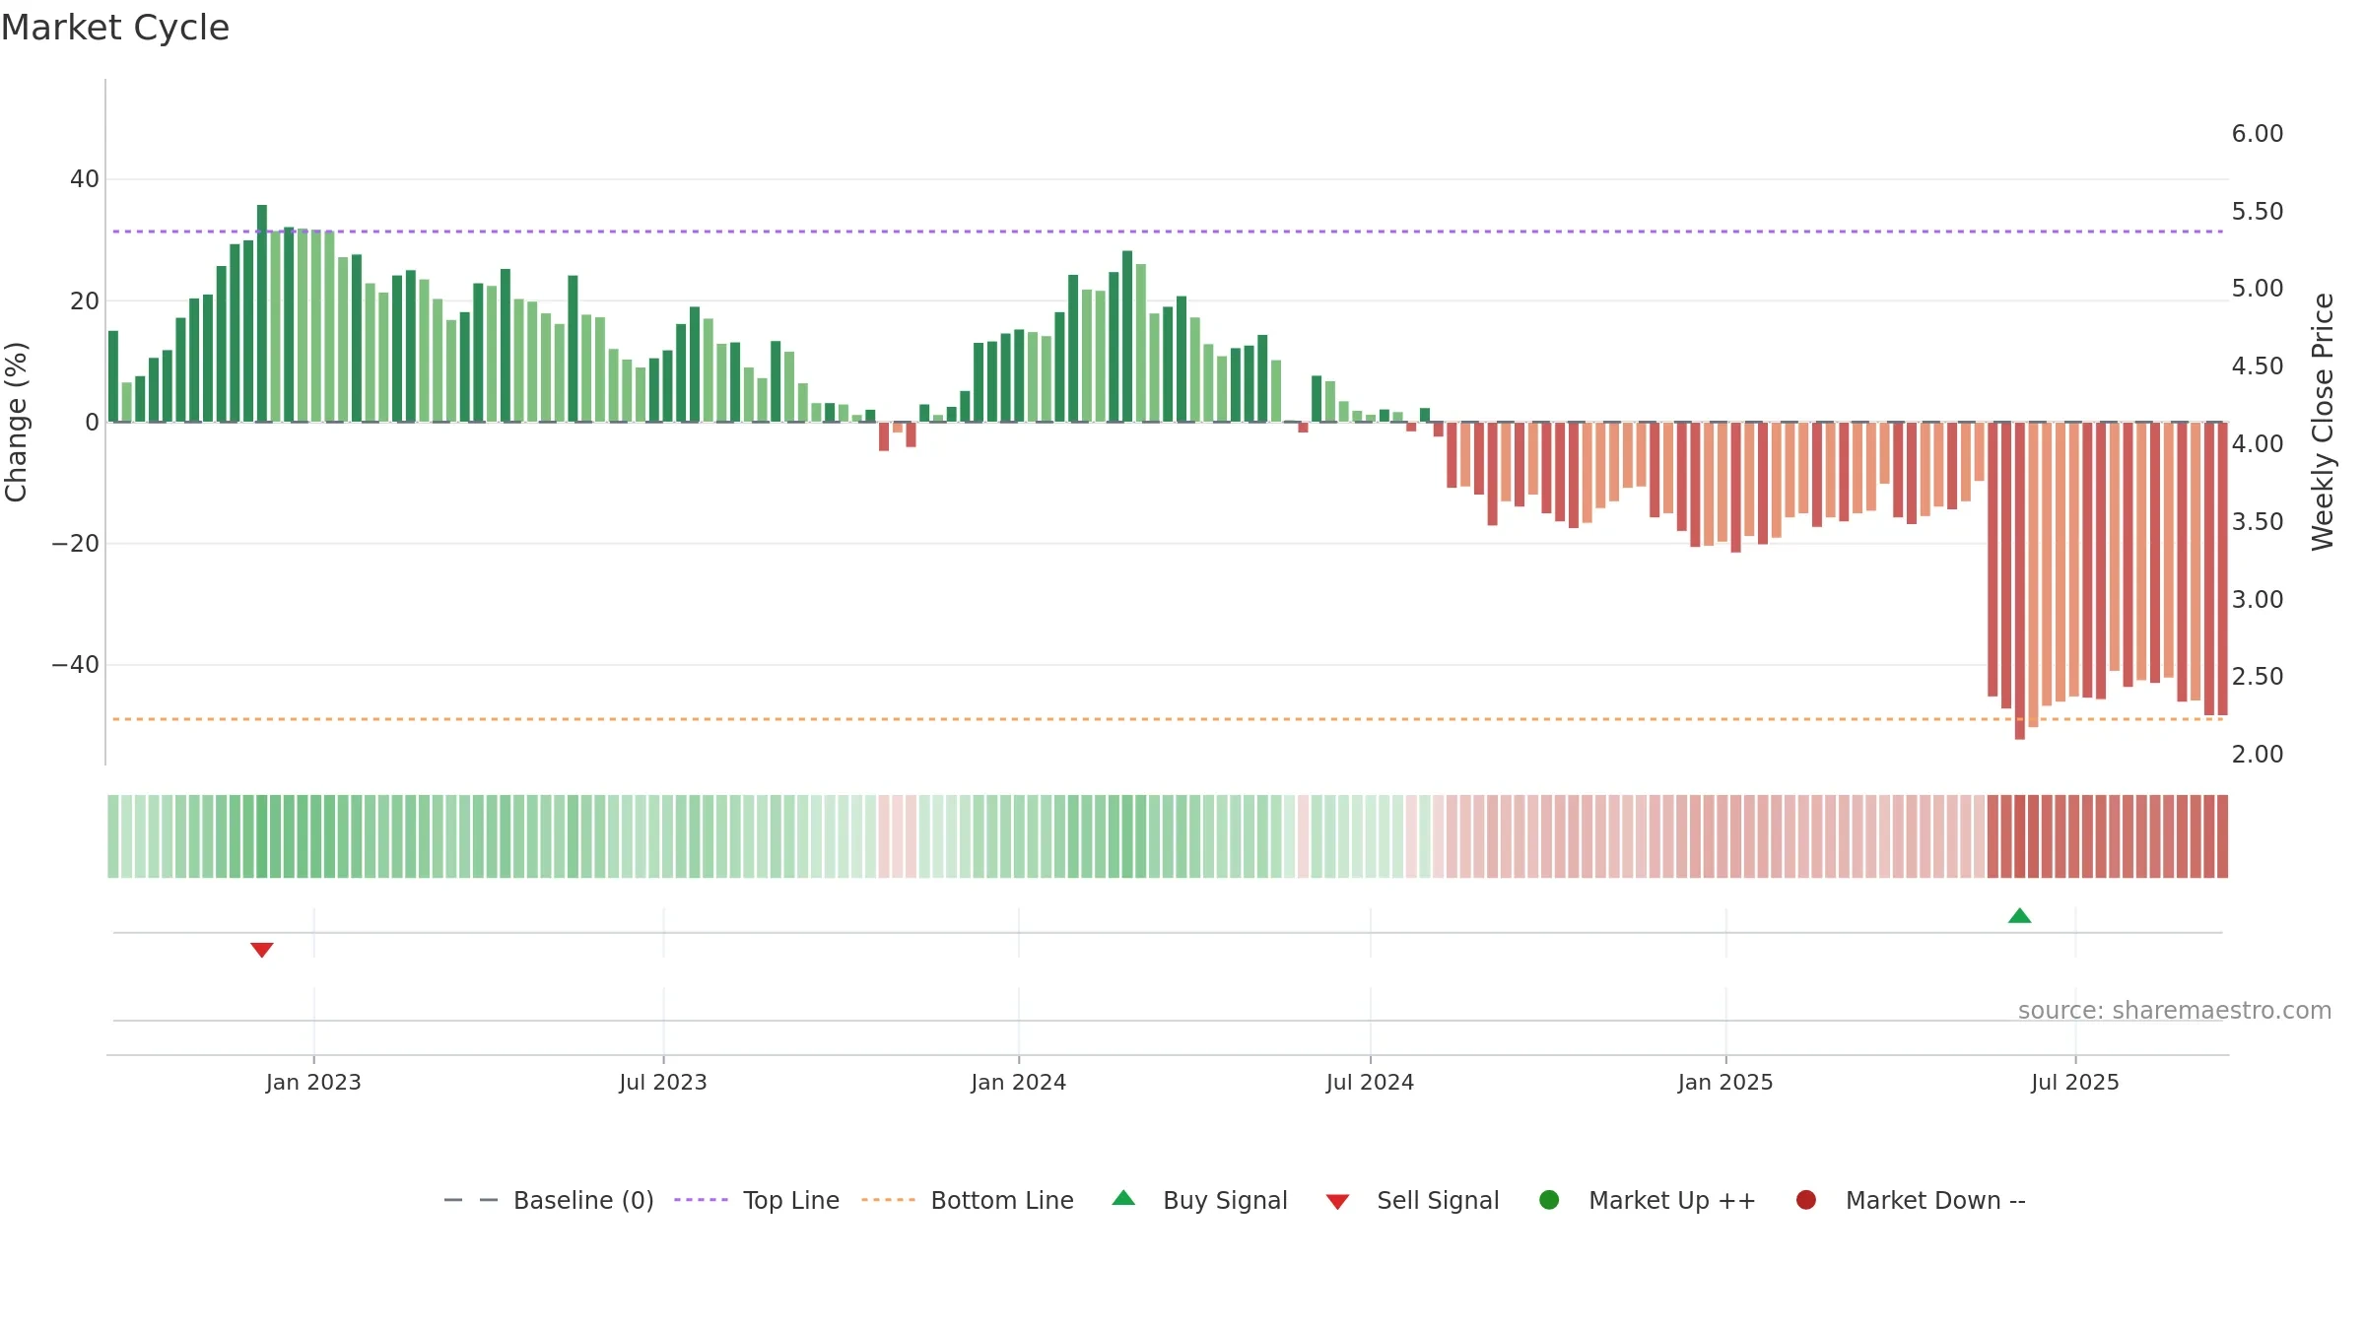The width and height of the screenshot is (2365, 1330).
Task: Click the 6.00 price axis tick
Action: (2258, 134)
